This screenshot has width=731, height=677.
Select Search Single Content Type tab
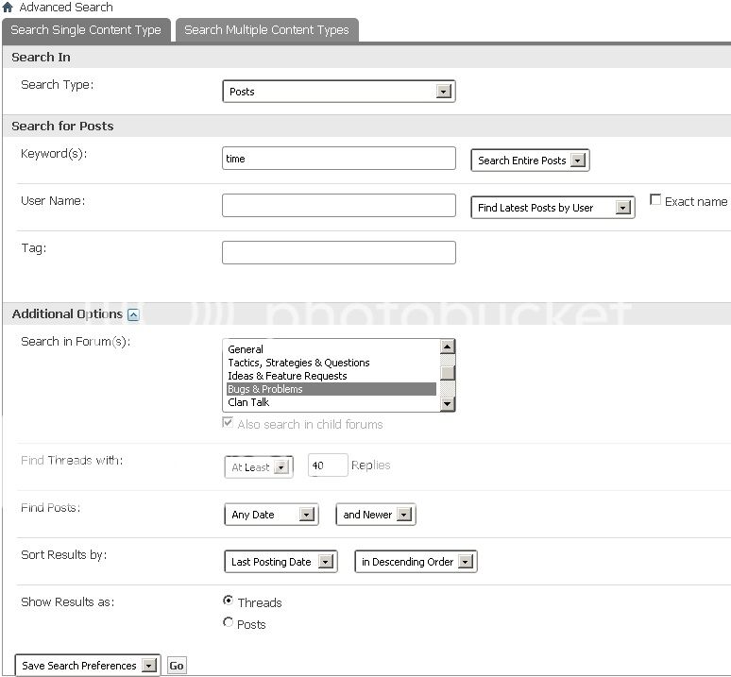coord(86,30)
